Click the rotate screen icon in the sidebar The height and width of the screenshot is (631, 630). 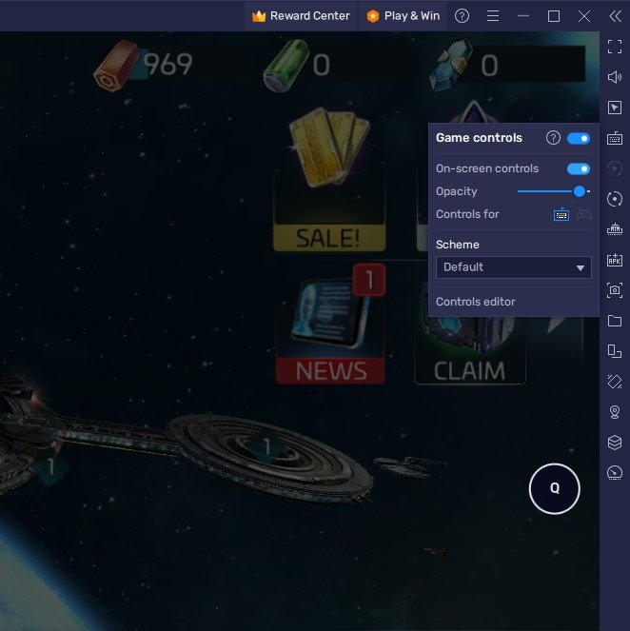tap(615, 382)
